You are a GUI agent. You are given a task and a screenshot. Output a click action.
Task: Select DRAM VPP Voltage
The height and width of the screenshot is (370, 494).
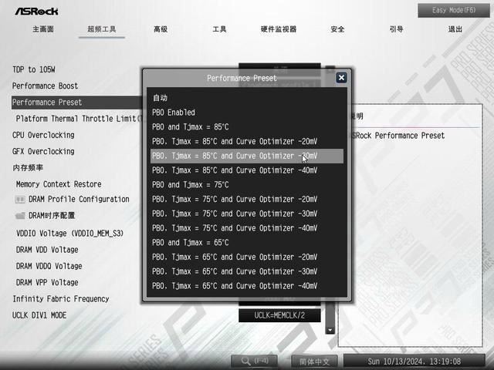coord(47,282)
